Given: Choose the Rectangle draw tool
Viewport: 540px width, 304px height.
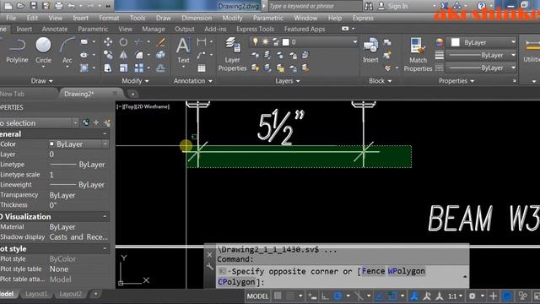Looking at the screenshot, I should point(84,42).
